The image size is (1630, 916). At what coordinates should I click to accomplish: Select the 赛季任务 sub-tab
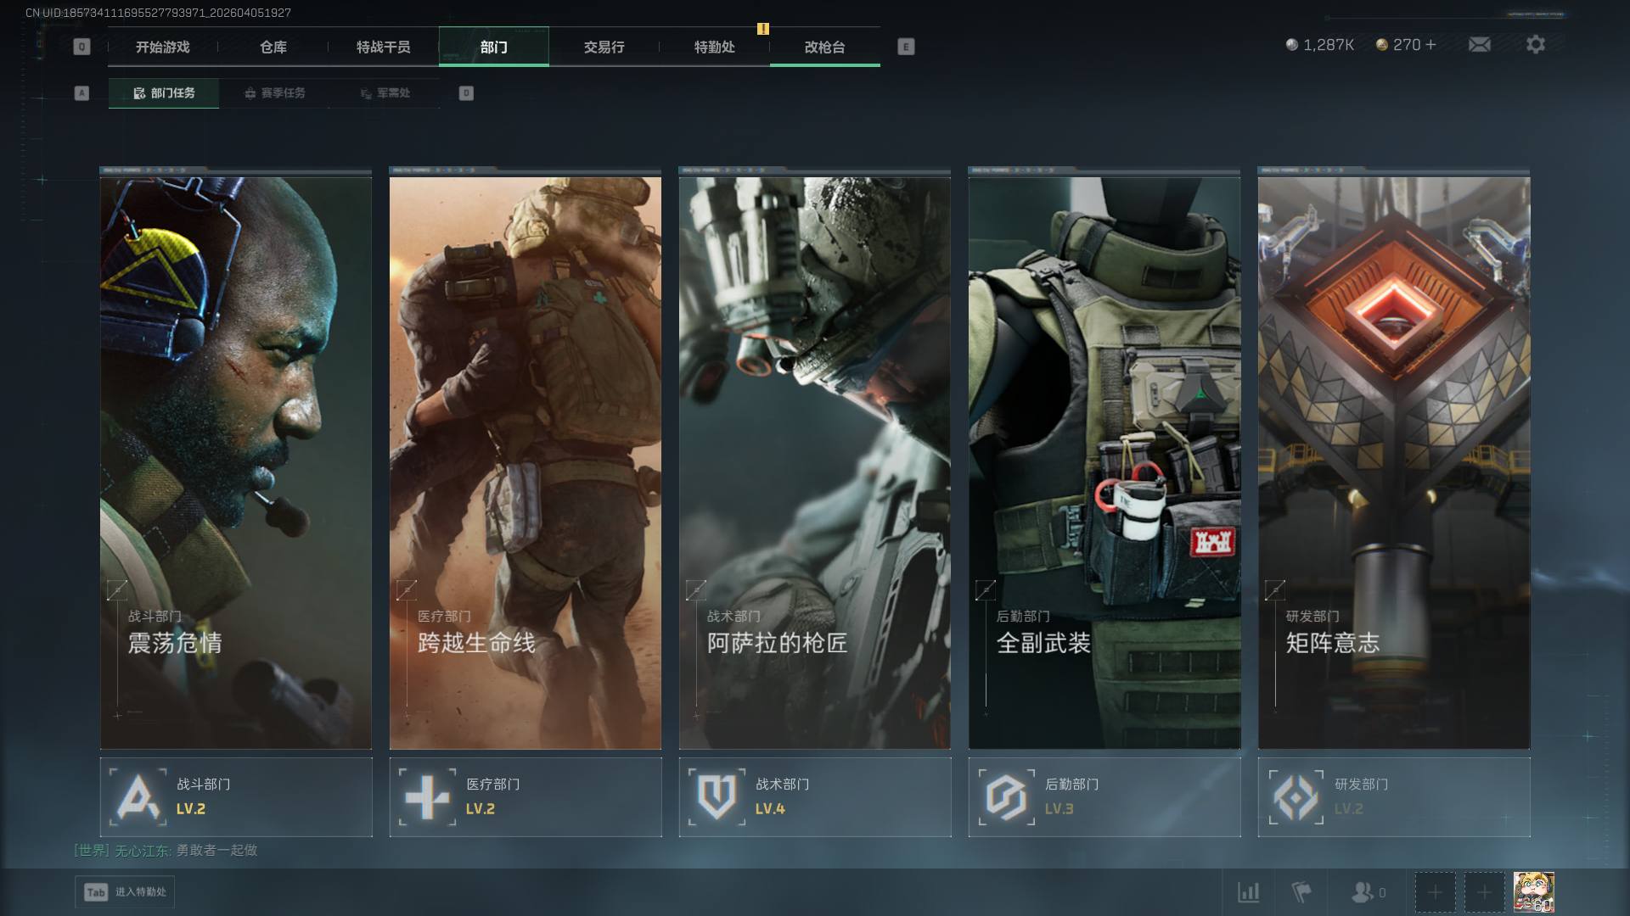click(x=274, y=93)
